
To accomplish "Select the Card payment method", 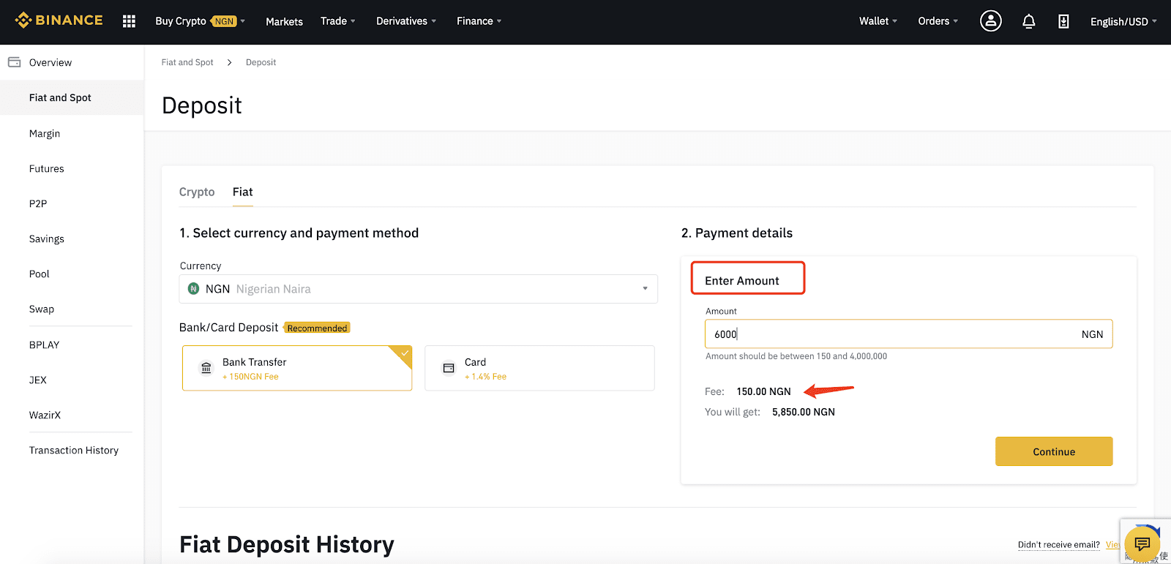I will point(539,368).
